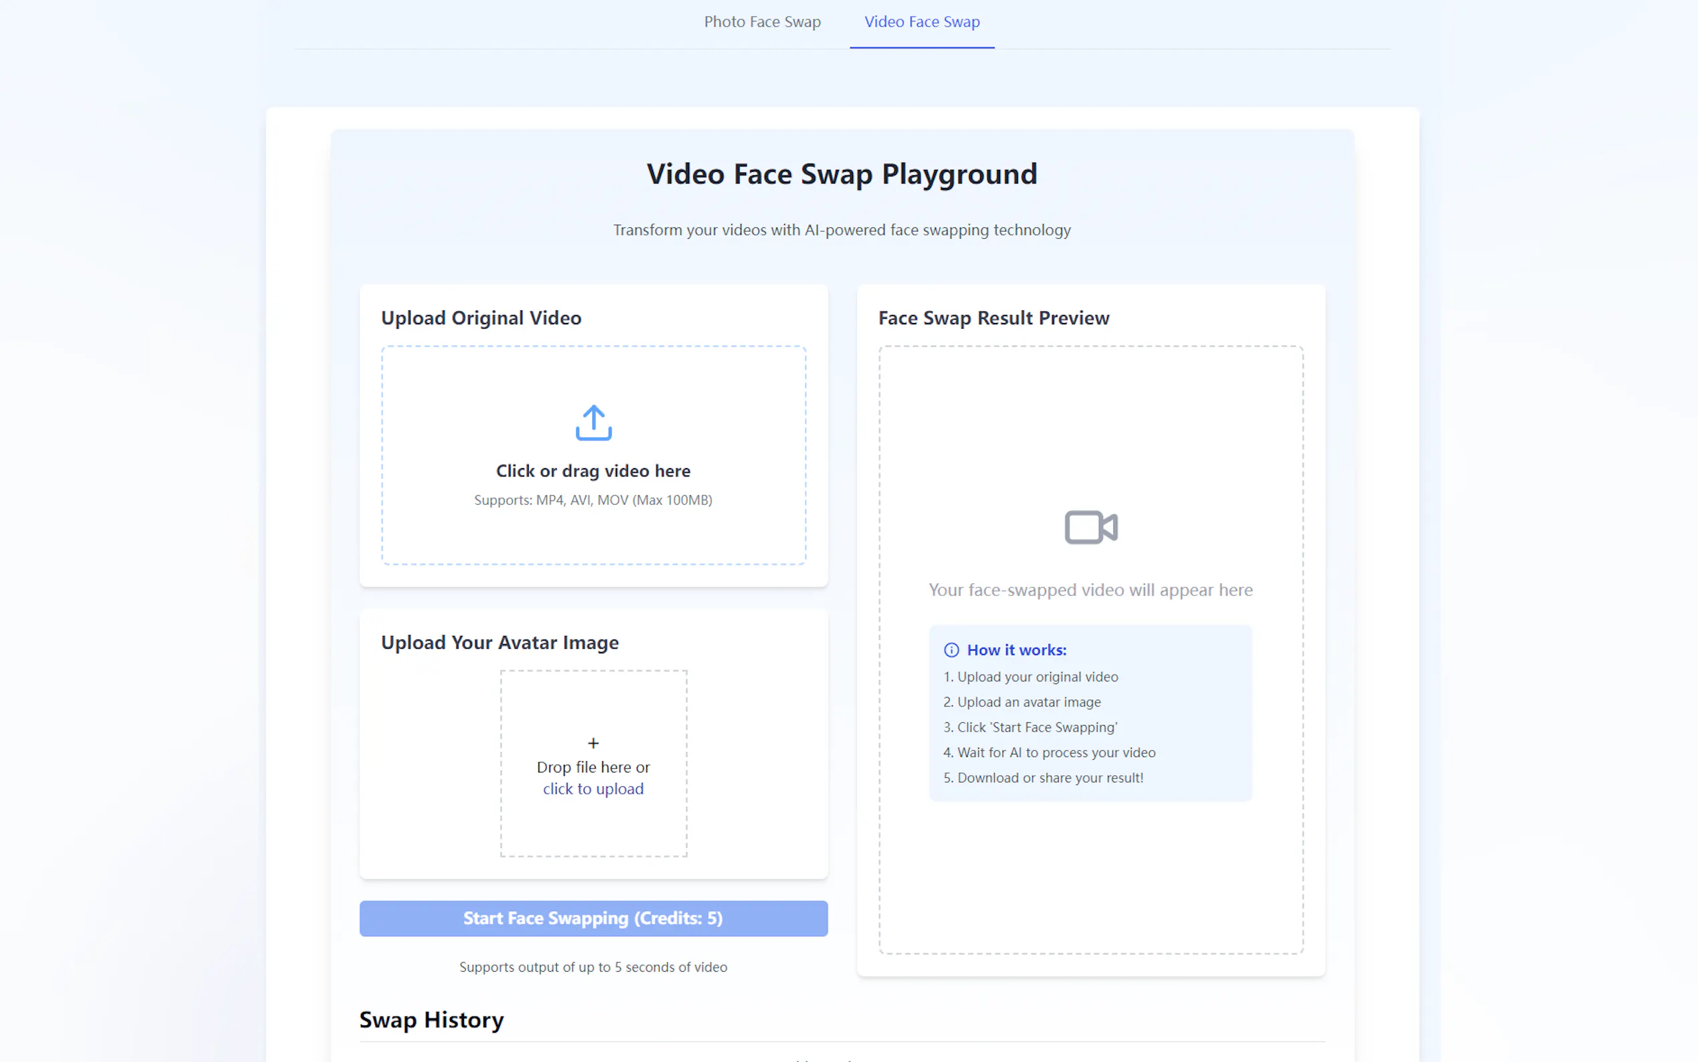Select the Video Face Swap tab

pyautogui.click(x=922, y=22)
